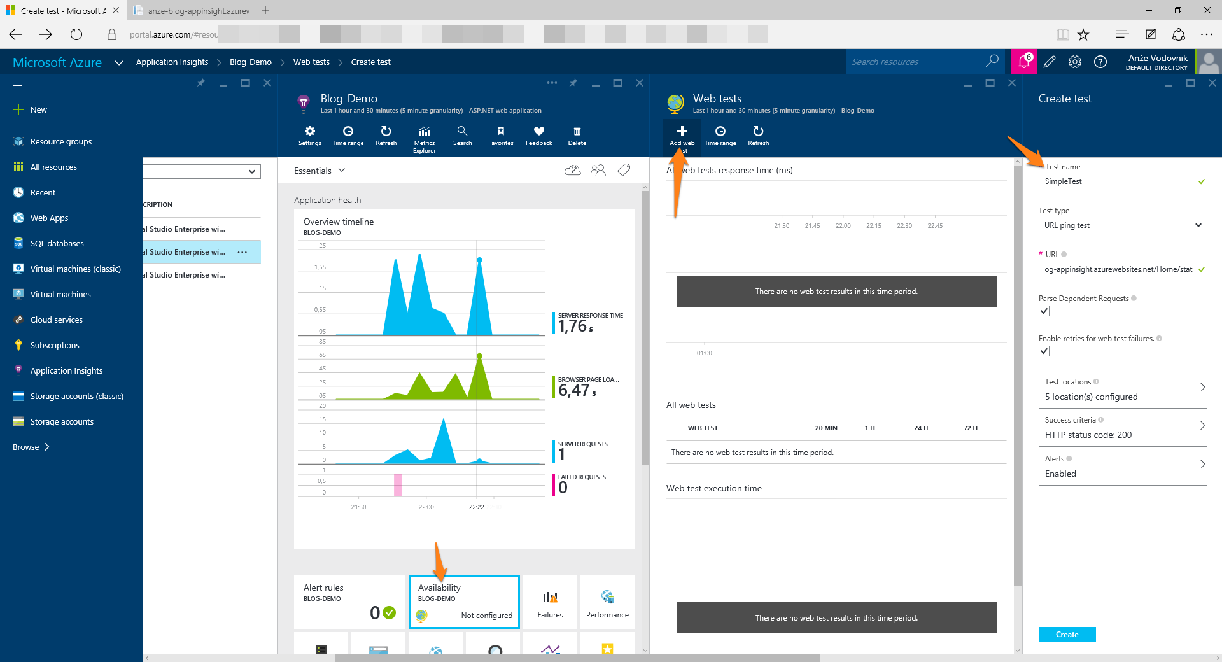Expand Success criteria settings
This screenshot has height=662, width=1222.
[1123, 427]
